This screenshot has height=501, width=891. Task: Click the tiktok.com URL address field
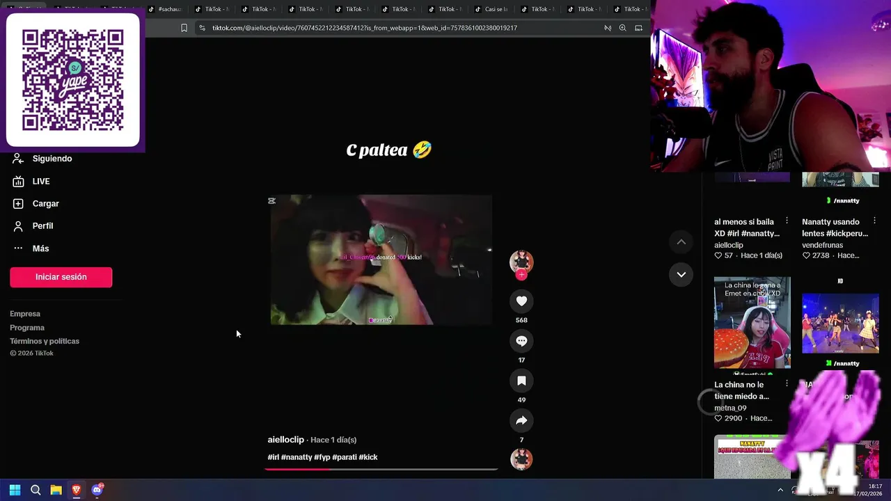tap(364, 28)
